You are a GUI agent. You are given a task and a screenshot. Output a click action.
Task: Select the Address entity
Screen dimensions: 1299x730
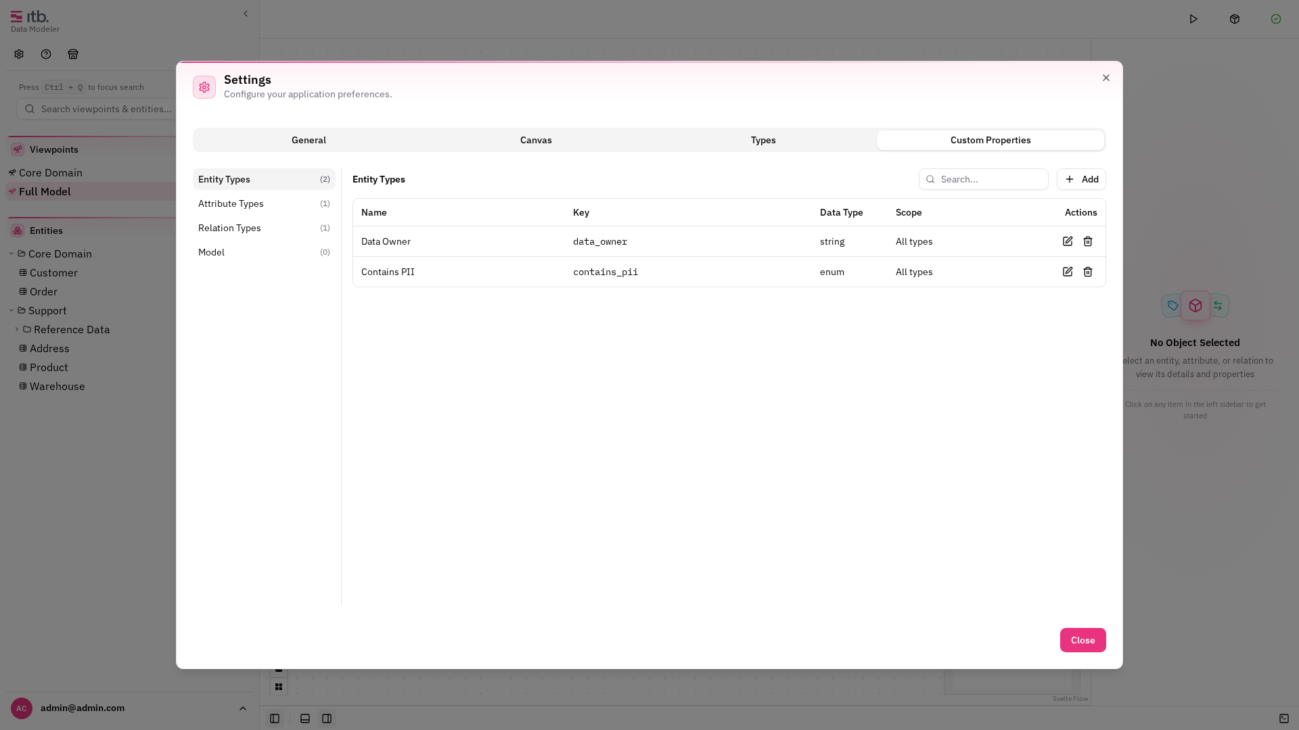pos(49,348)
